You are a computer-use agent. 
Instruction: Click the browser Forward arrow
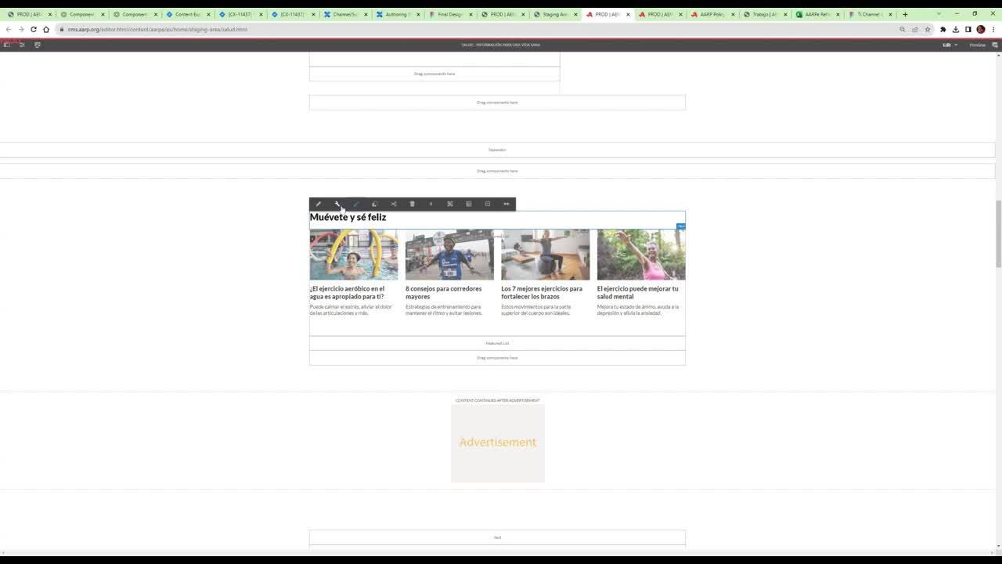point(20,29)
